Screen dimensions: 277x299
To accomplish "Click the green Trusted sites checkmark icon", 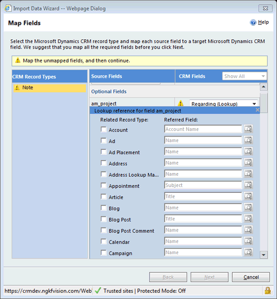I will click(98, 291).
